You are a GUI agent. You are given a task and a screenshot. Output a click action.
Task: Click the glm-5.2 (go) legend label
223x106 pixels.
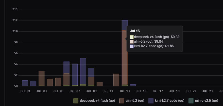[x=135, y=101]
